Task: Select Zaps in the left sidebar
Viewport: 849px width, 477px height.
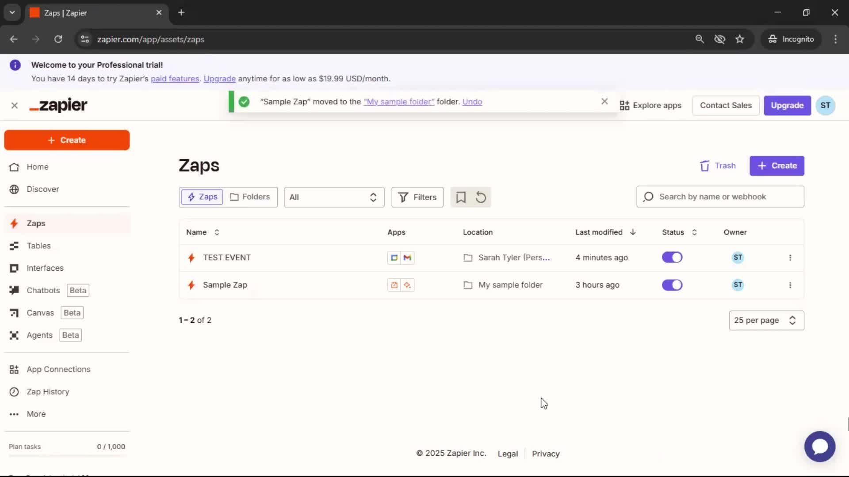Action: (66, 223)
